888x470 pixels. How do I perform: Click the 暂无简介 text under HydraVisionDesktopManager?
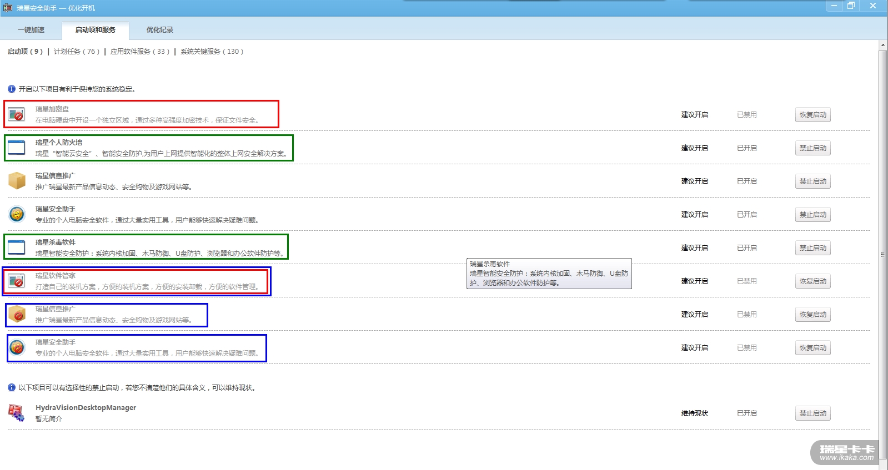point(49,419)
